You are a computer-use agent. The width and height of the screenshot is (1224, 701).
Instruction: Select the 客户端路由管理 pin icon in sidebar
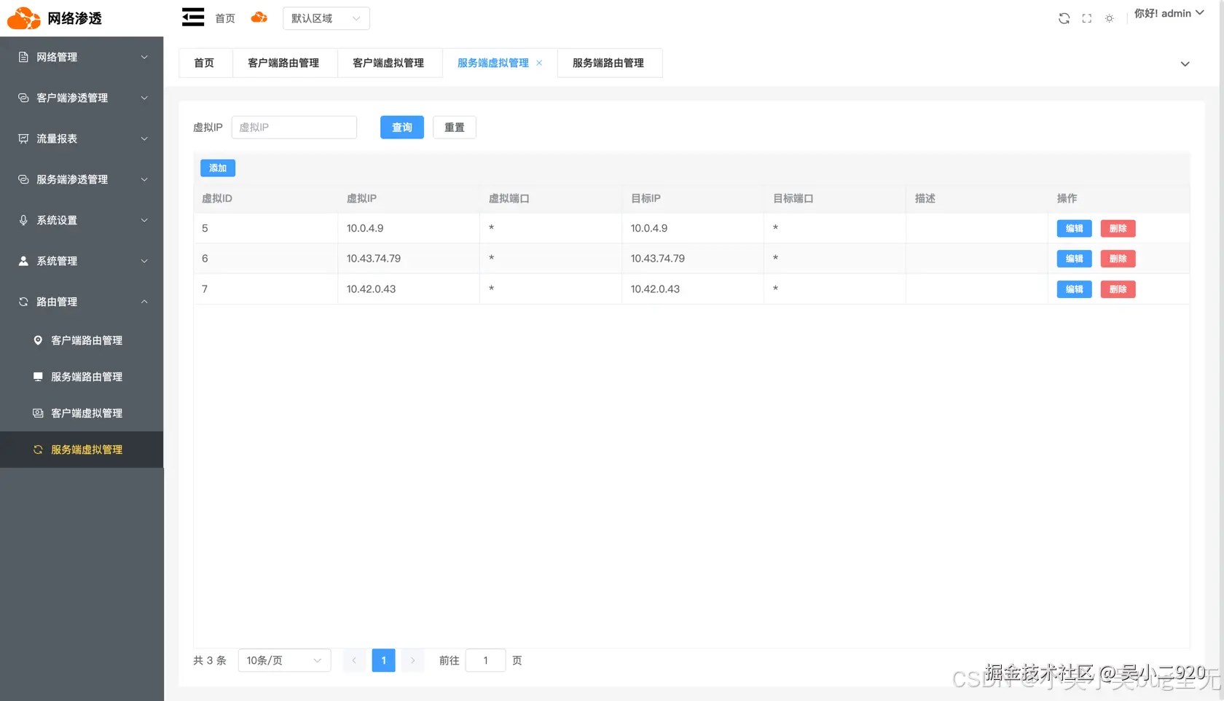(x=37, y=340)
